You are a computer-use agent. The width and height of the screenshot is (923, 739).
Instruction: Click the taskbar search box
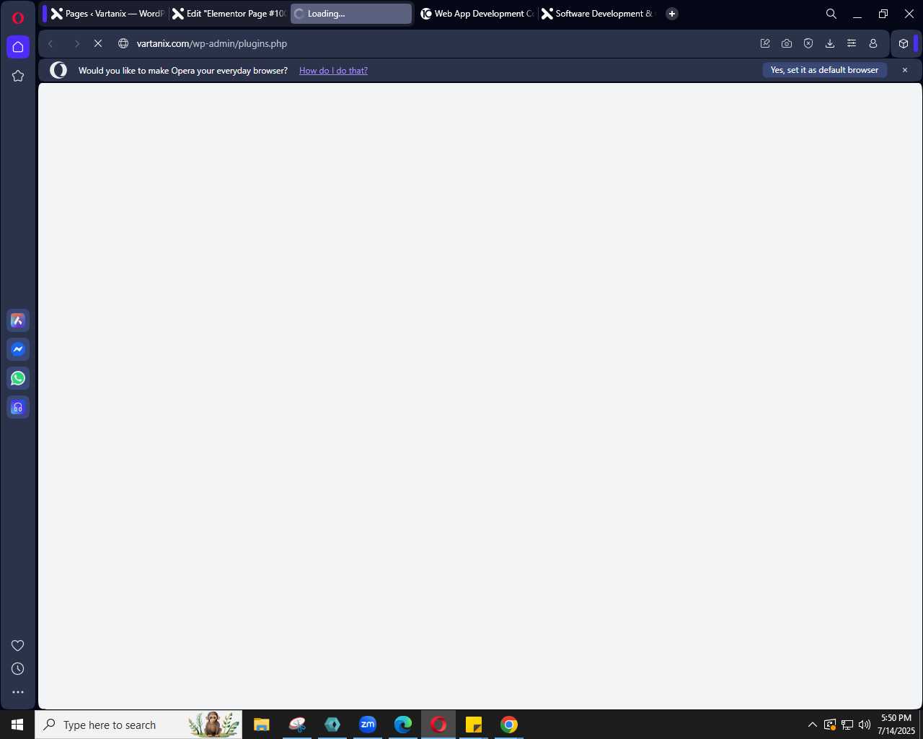point(138,725)
